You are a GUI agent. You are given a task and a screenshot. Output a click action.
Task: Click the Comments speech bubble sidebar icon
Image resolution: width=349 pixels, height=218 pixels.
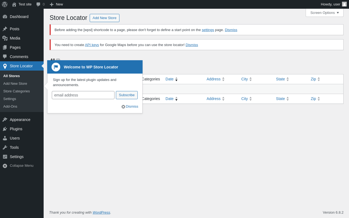[x=5, y=57]
